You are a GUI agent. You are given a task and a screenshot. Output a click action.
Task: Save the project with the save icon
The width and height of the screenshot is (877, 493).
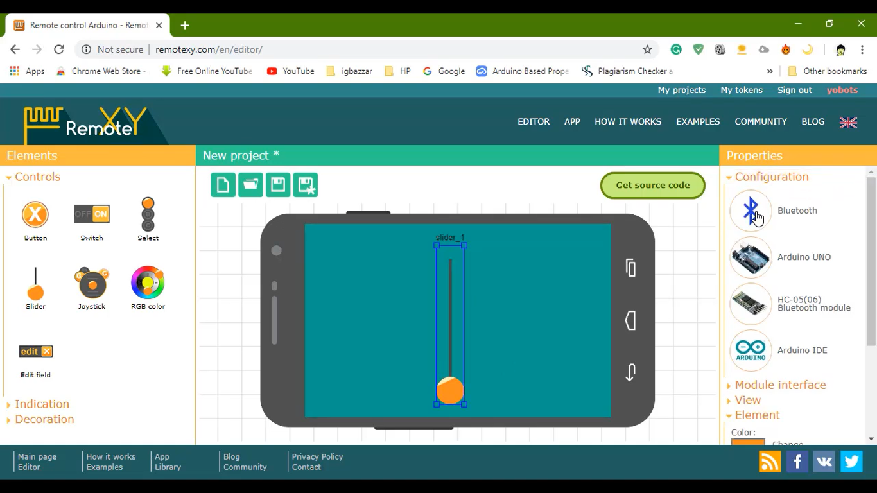pos(278,185)
